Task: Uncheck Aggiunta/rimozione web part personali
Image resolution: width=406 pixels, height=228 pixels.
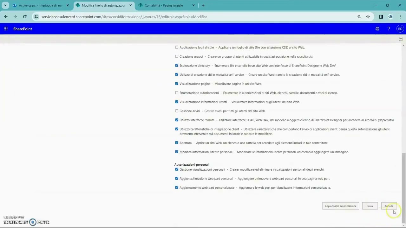Action: pyautogui.click(x=177, y=179)
